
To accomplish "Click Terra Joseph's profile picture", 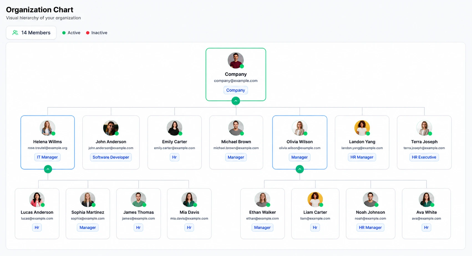I will (424, 128).
